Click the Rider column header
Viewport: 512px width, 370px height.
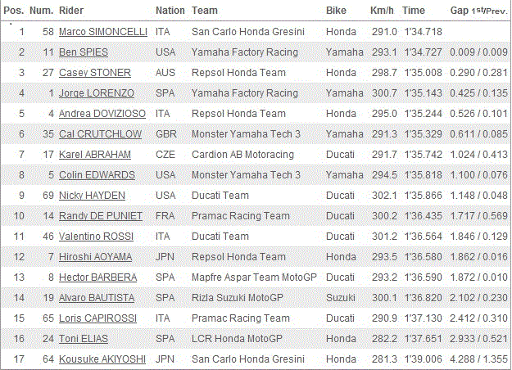point(70,11)
